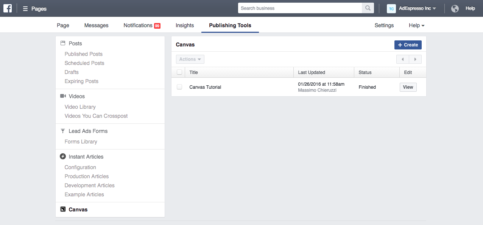The width and height of the screenshot is (483, 225).
Task: Click the Search business input field
Action: tap(300, 8)
